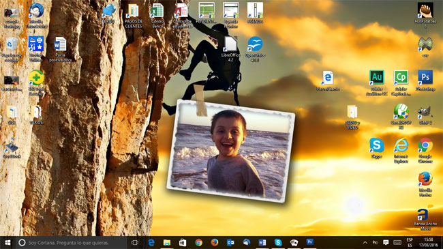Select the Adobe Audition CC shortcut
The image size is (443, 249).
pyautogui.click(x=377, y=83)
